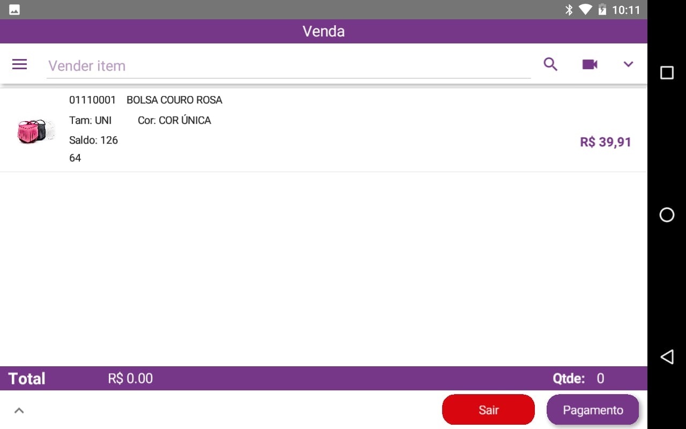Image resolution: width=686 pixels, height=429 pixels.
Task: Tap the Wi-Fi status icon
Action: (585, 10)
